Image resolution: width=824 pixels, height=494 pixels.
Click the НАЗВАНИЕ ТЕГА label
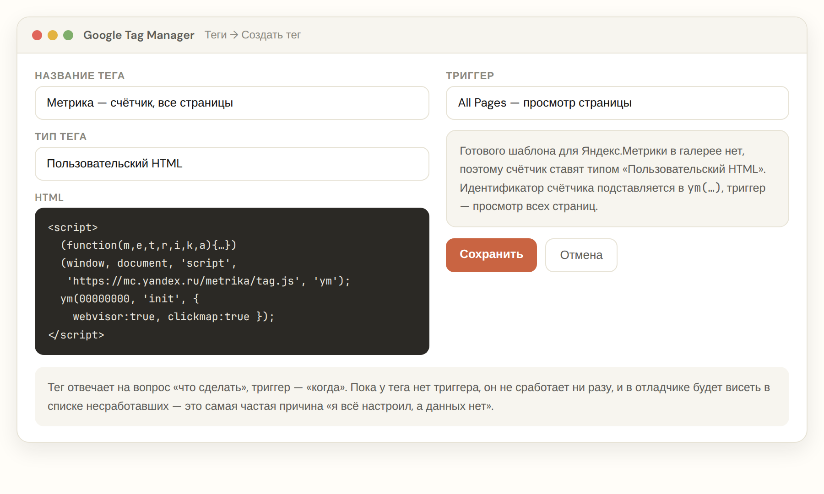click(x=80, y=76)
